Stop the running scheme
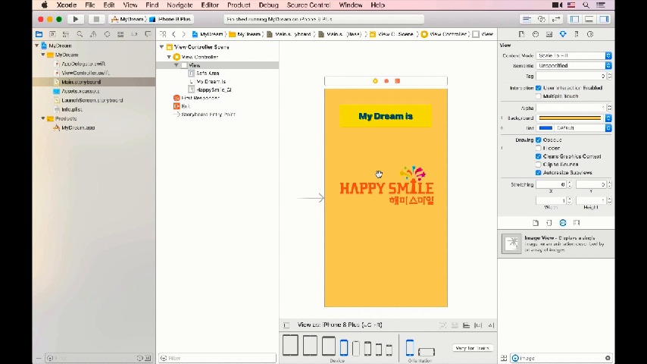This screenshot has height=364, width=647. 96,19
